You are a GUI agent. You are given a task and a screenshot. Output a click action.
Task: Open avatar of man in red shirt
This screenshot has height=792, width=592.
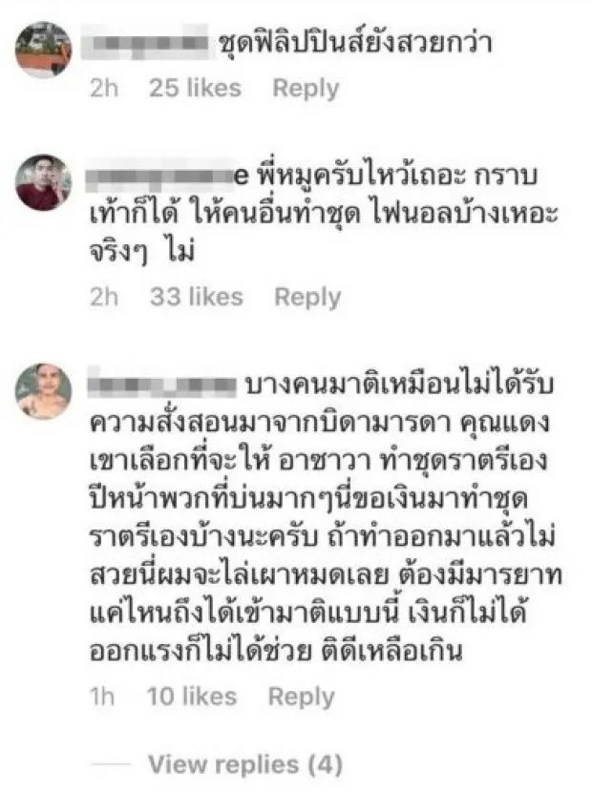click(44, 182)
